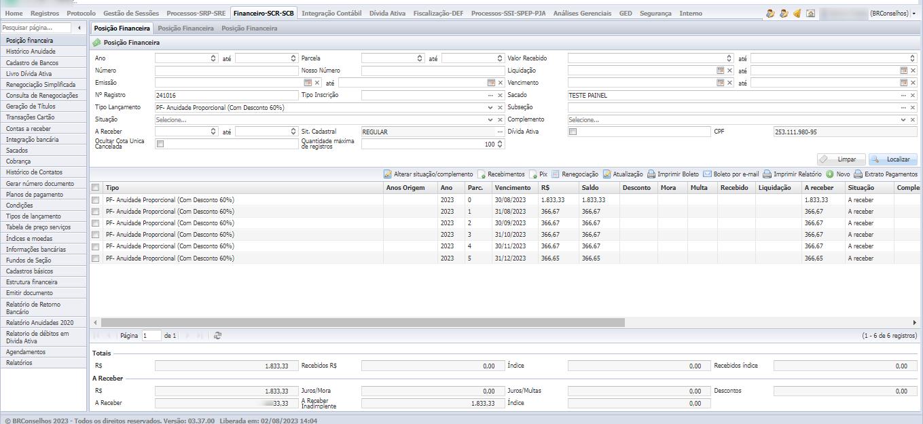Switch to the Registros main tab
923x424 pixels.
[45, 13]
